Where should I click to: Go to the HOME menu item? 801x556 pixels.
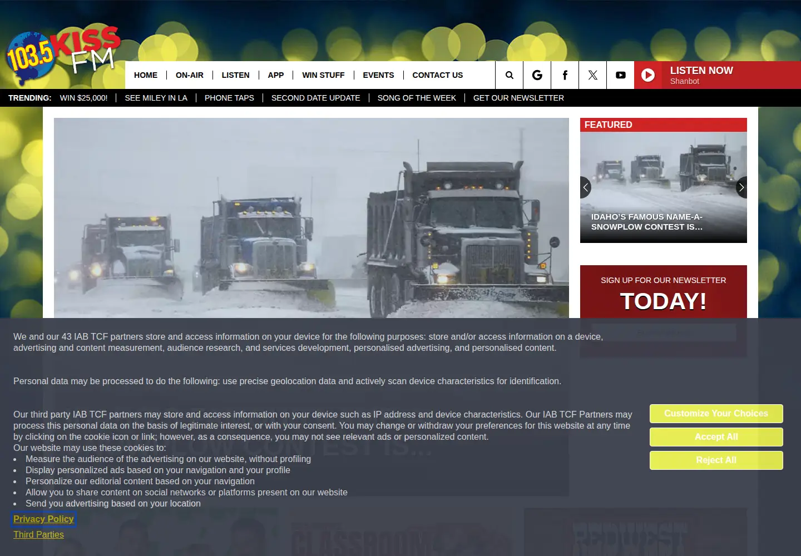pos(146,75)
